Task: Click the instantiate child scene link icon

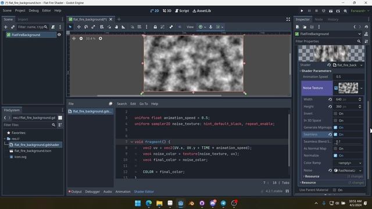Action: click(13, 27)
